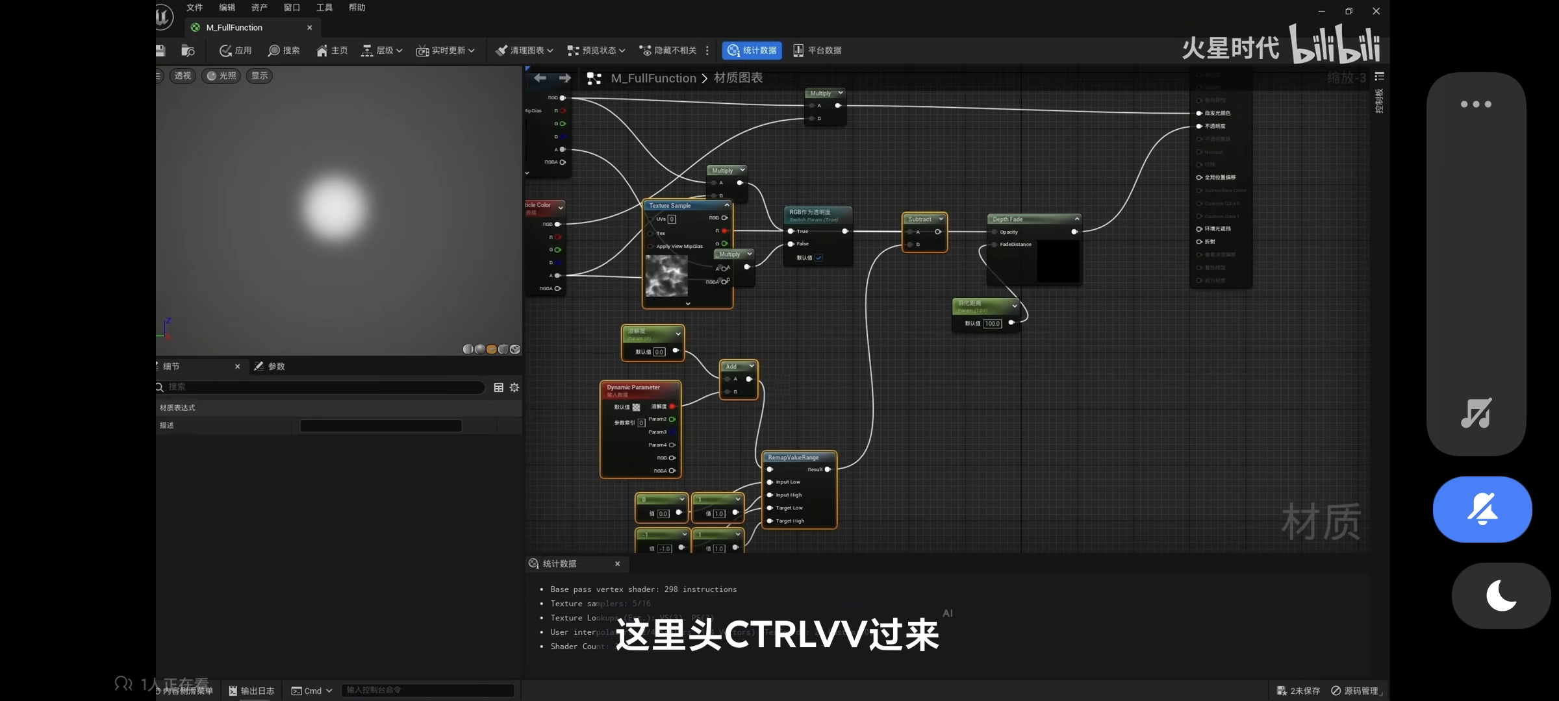Open the Window (窗口) menu
Screen dimensions: 1559x701
point(292,8)
